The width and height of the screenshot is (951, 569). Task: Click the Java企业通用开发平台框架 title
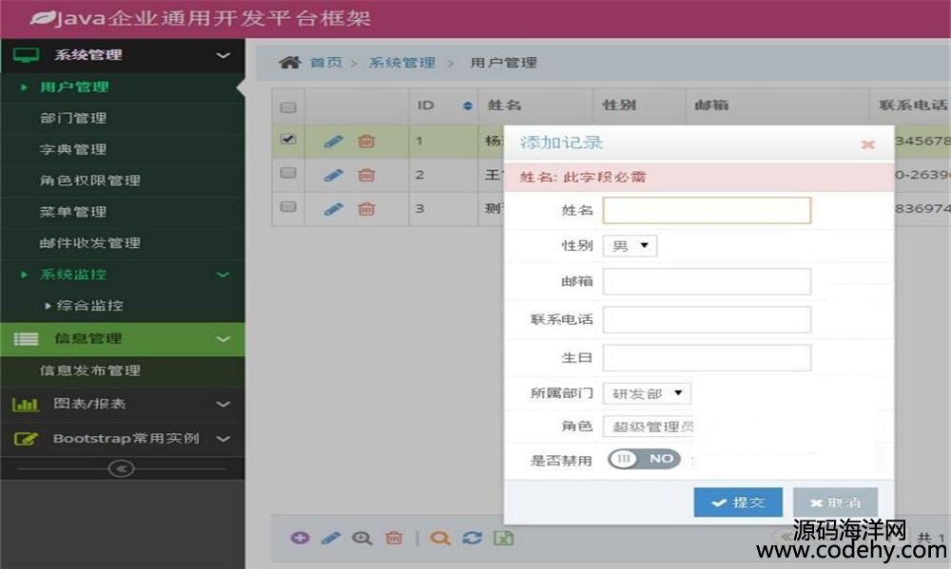213,18
